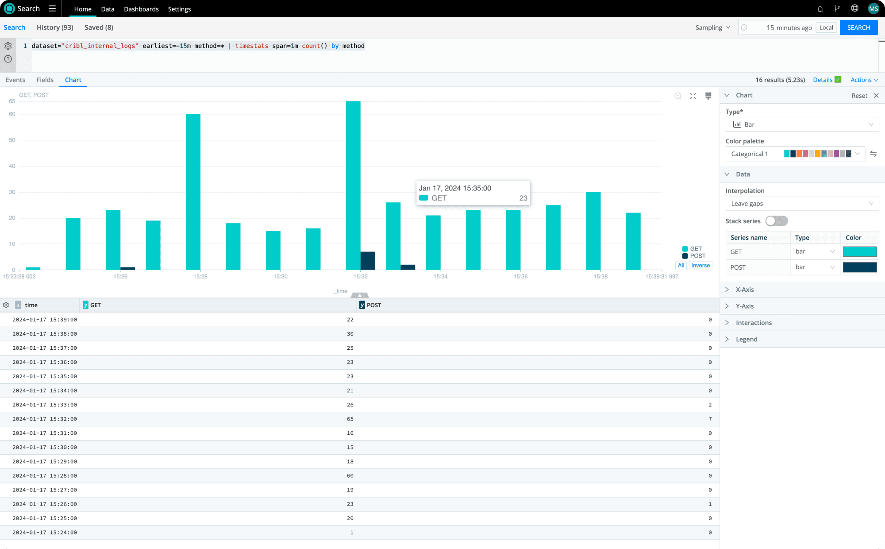Expand the X-Axis section
The image size is (885, 549).
[745, 290]
